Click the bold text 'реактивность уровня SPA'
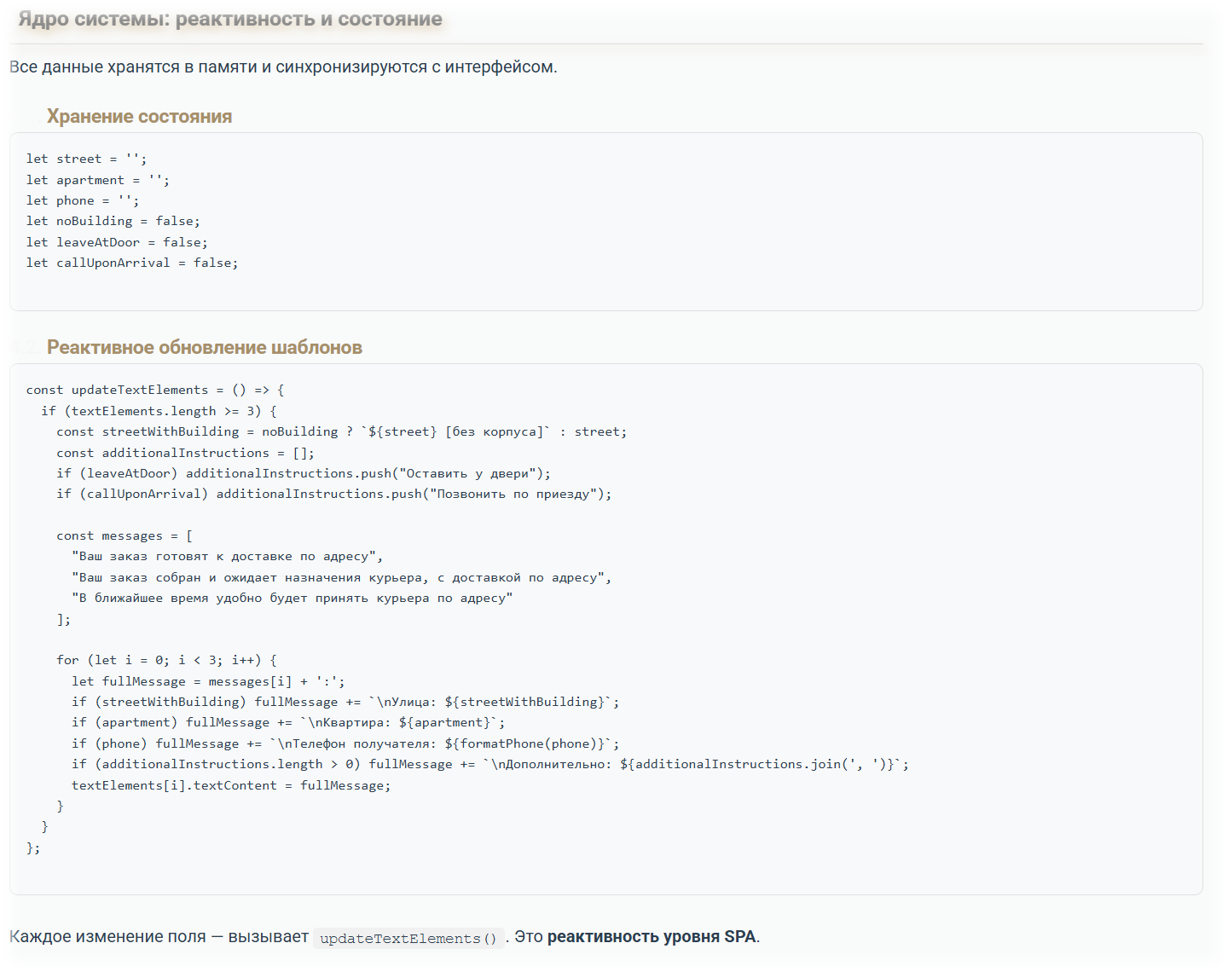 (653, 936)
